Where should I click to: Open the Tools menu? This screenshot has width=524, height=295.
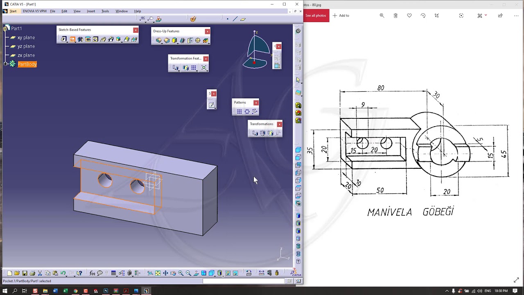pos(105,11)
